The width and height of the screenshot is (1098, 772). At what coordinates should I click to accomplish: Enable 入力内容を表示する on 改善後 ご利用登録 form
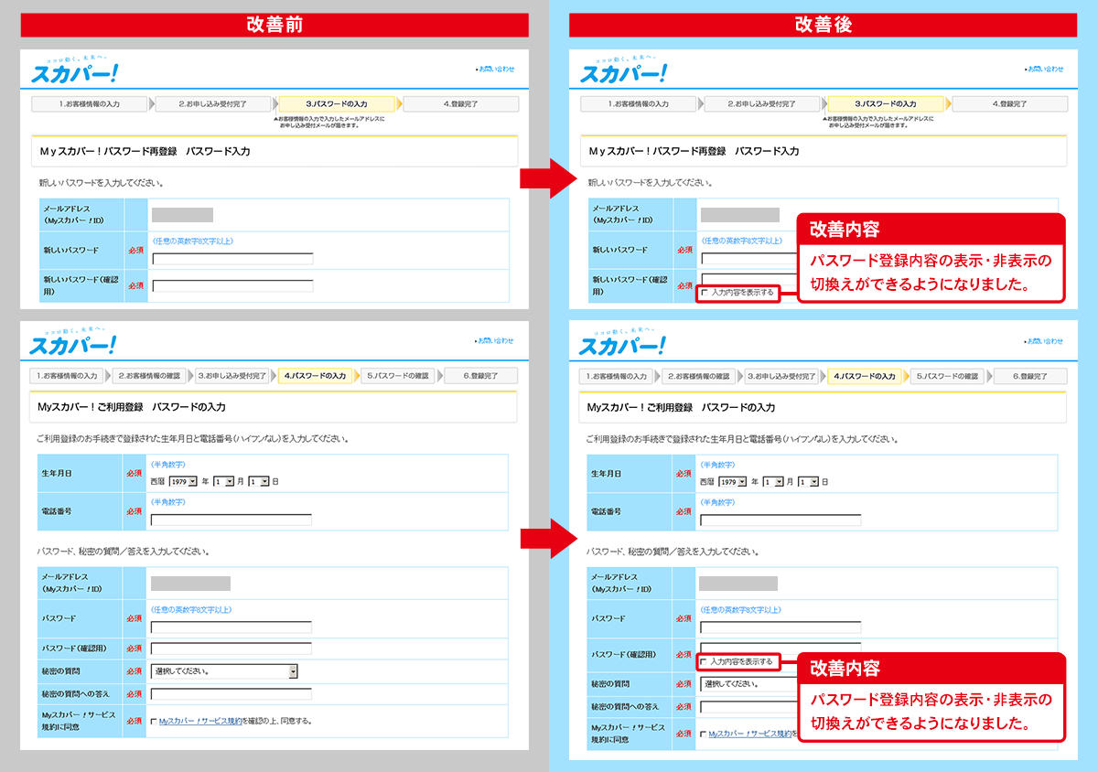tap(703, 661)
